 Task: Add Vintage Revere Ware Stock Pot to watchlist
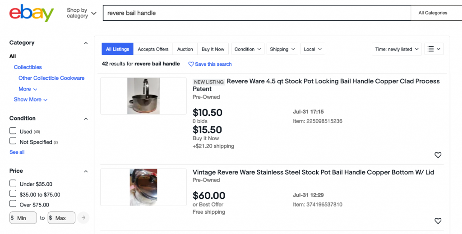coord(438,221)
